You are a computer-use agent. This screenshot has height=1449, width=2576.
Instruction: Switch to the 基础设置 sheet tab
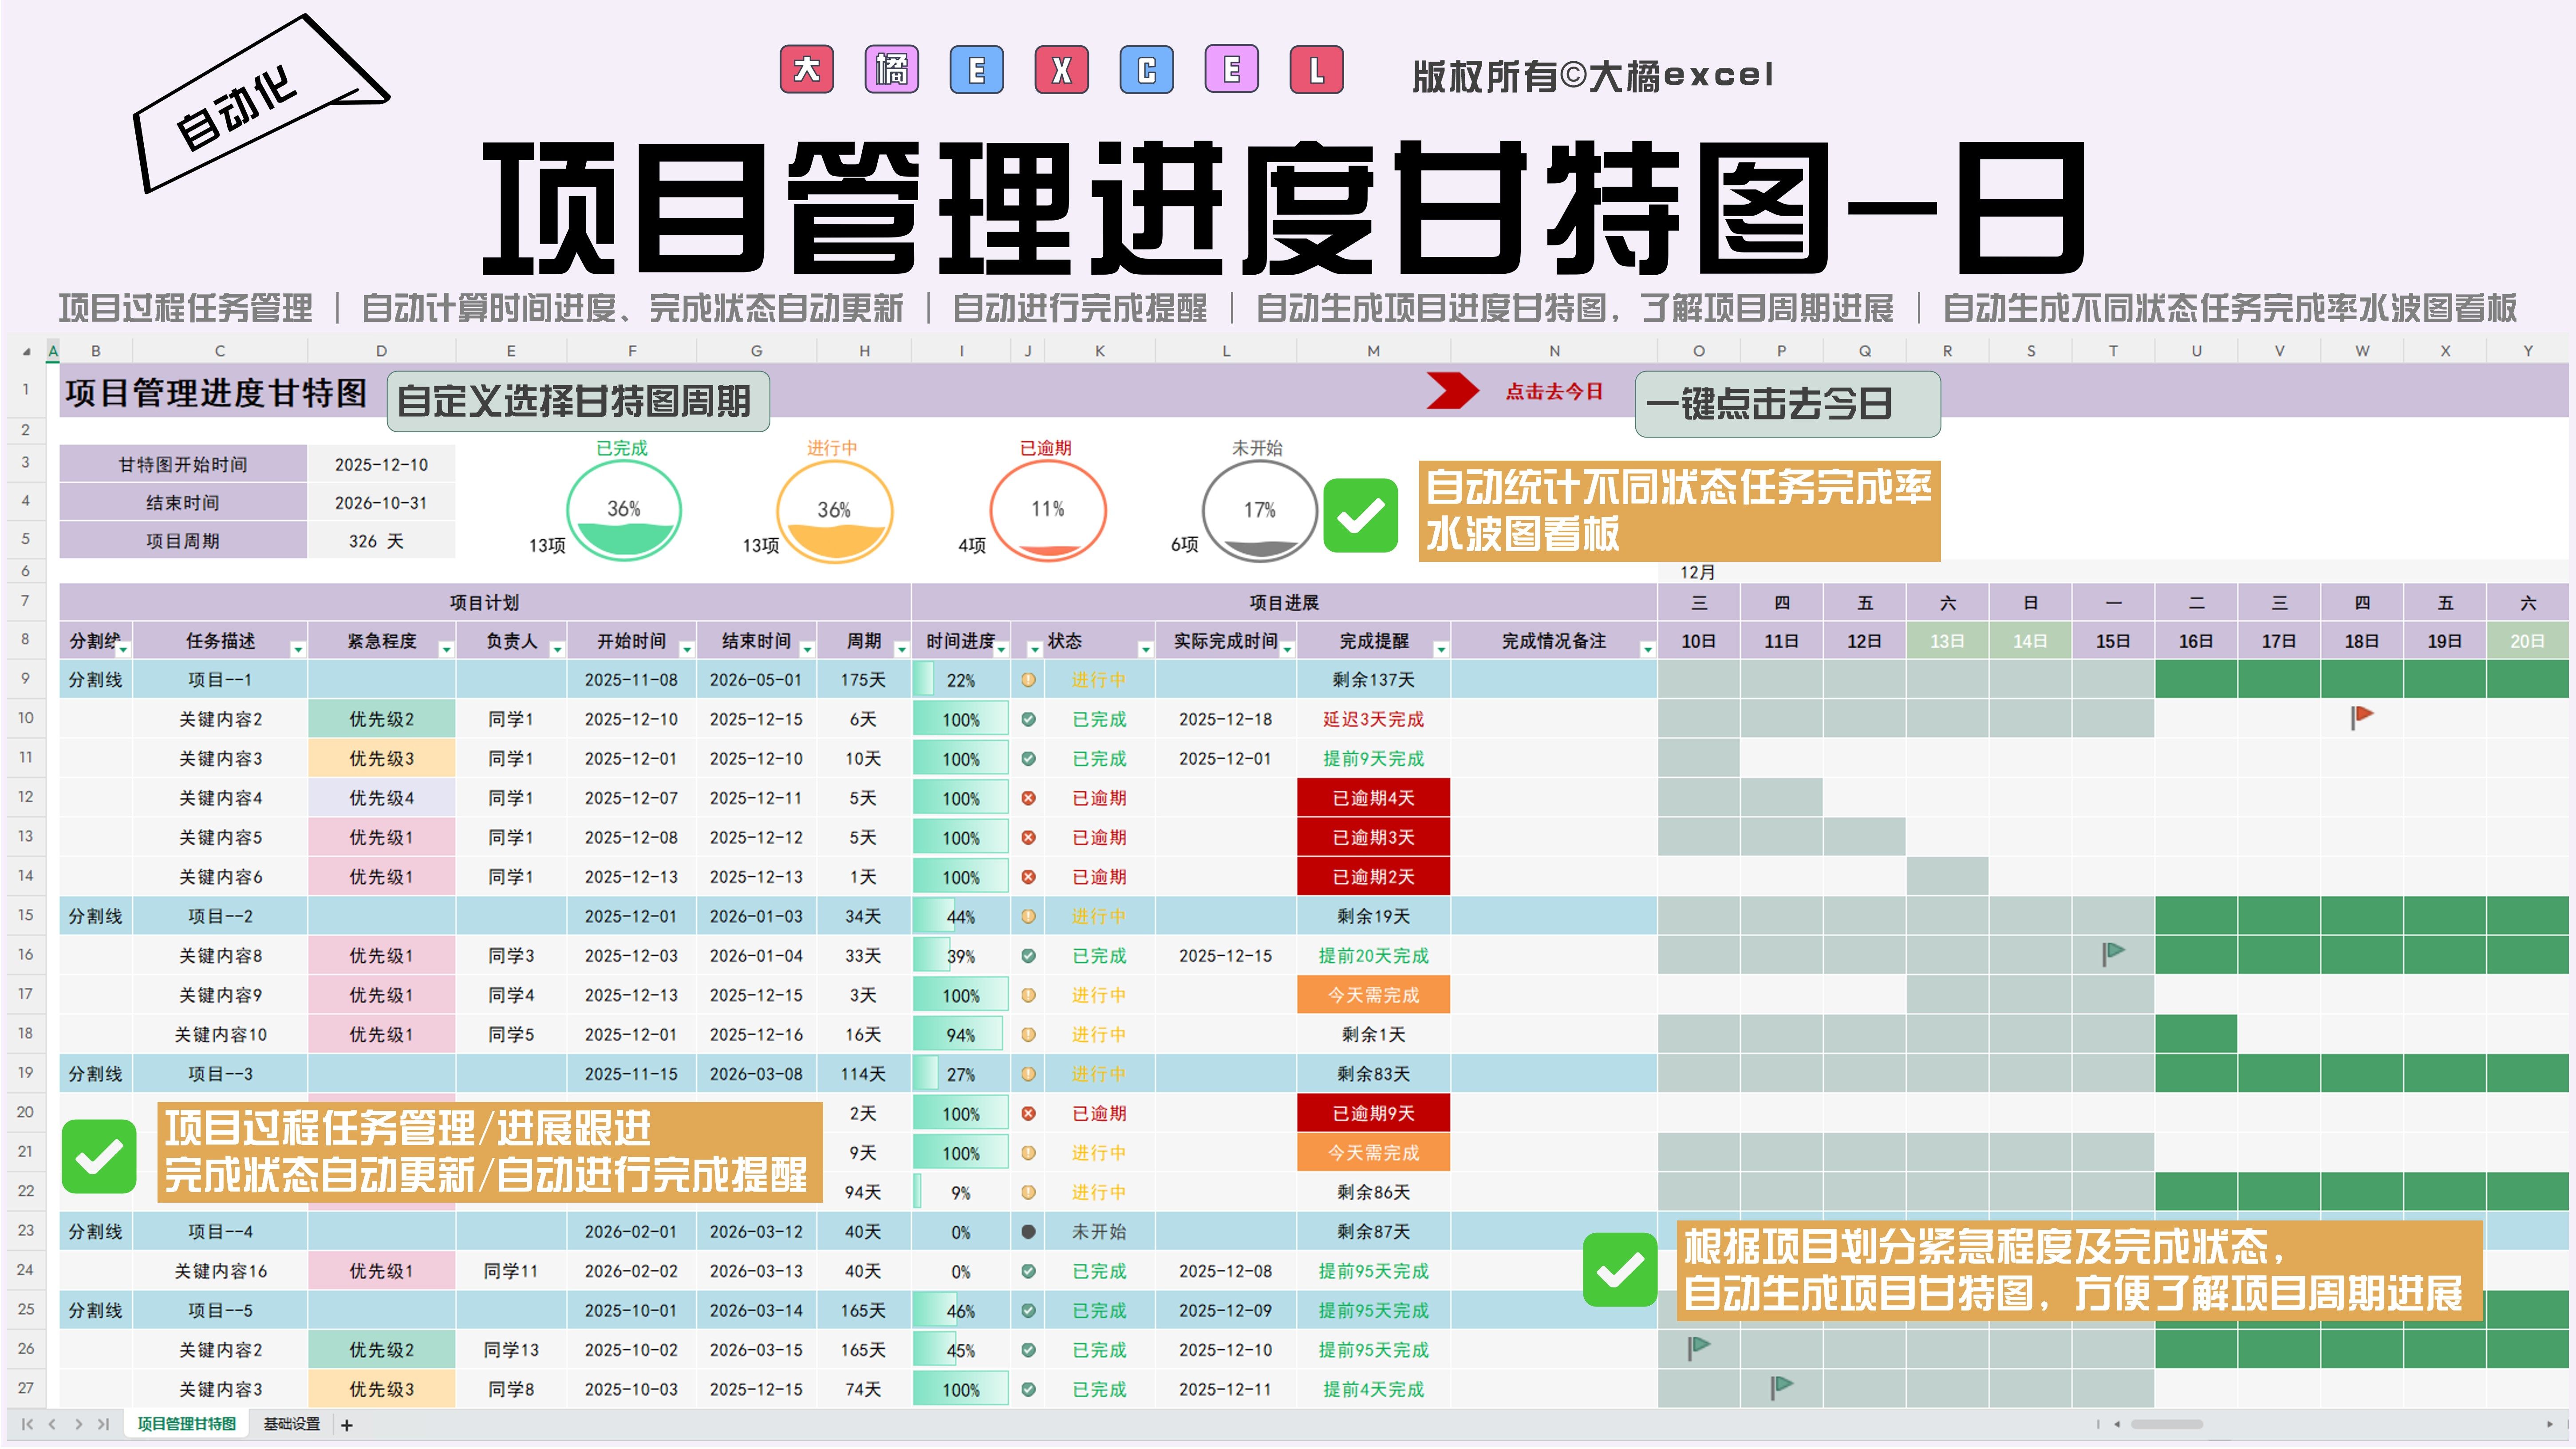(x=291, y=1424)
